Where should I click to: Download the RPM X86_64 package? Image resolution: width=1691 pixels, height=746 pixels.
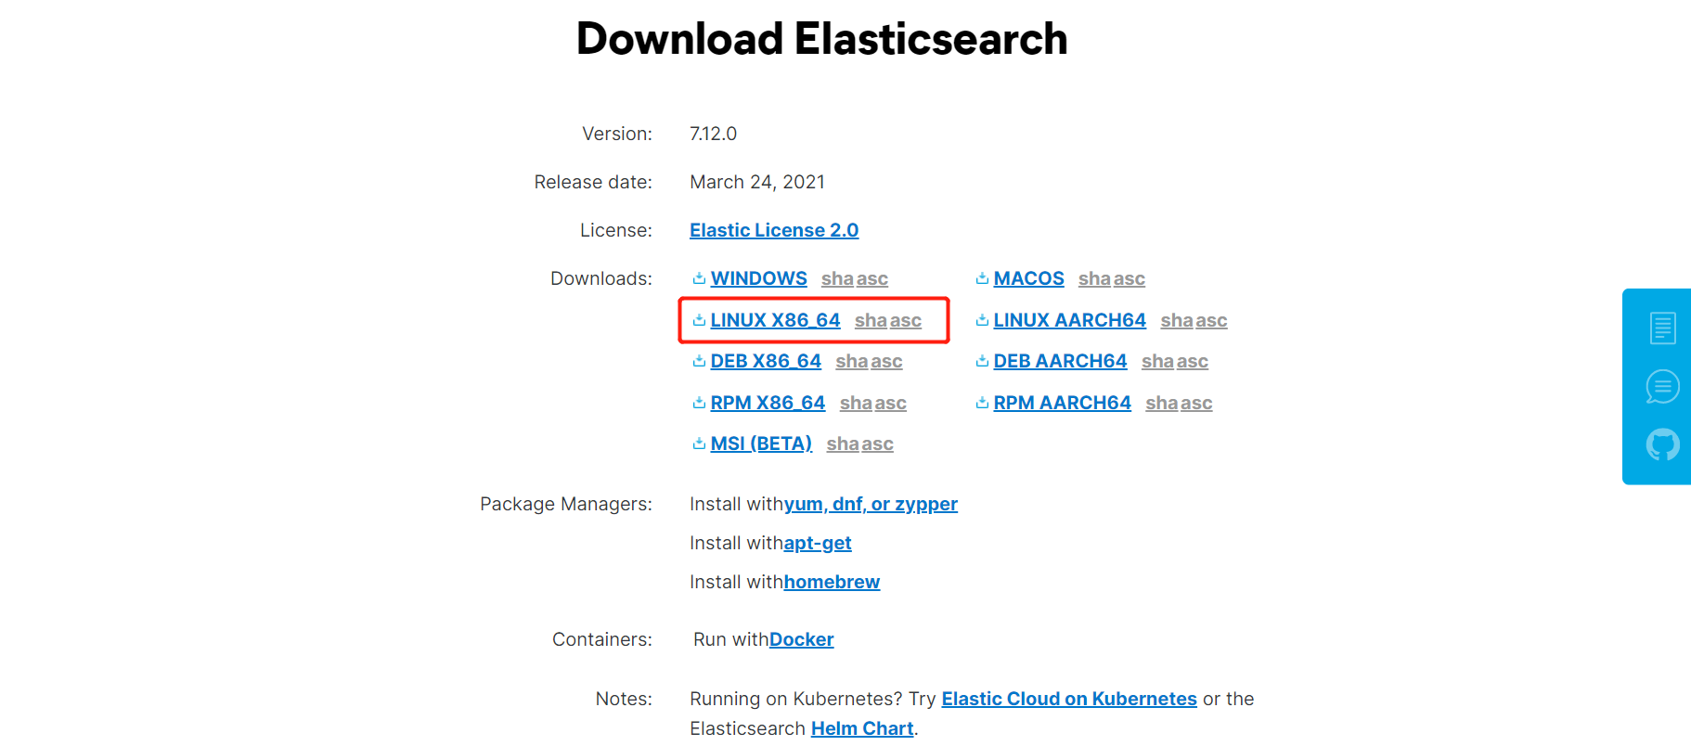(x=768, y=403)
